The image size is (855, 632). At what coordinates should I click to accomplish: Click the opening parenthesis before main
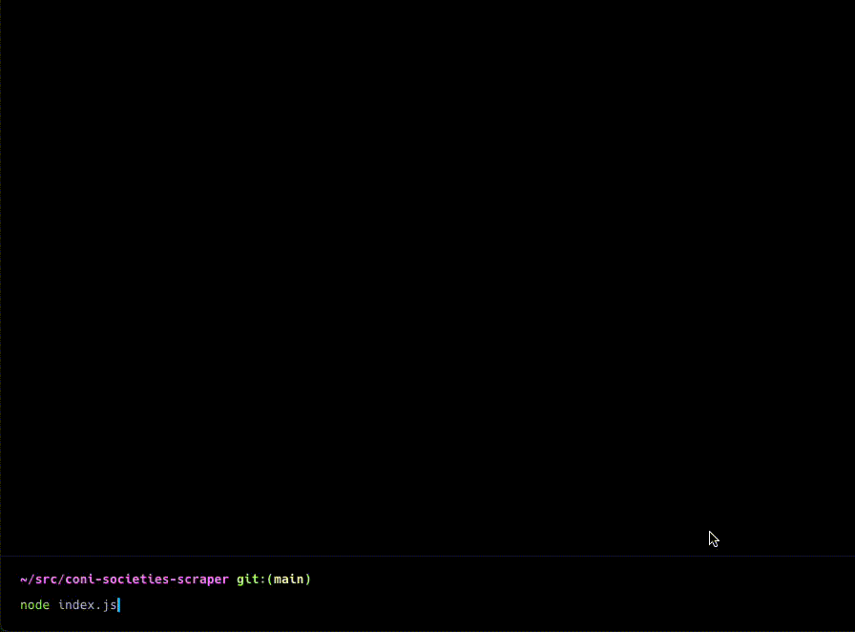pyautogui.click(x=270, y=579)
